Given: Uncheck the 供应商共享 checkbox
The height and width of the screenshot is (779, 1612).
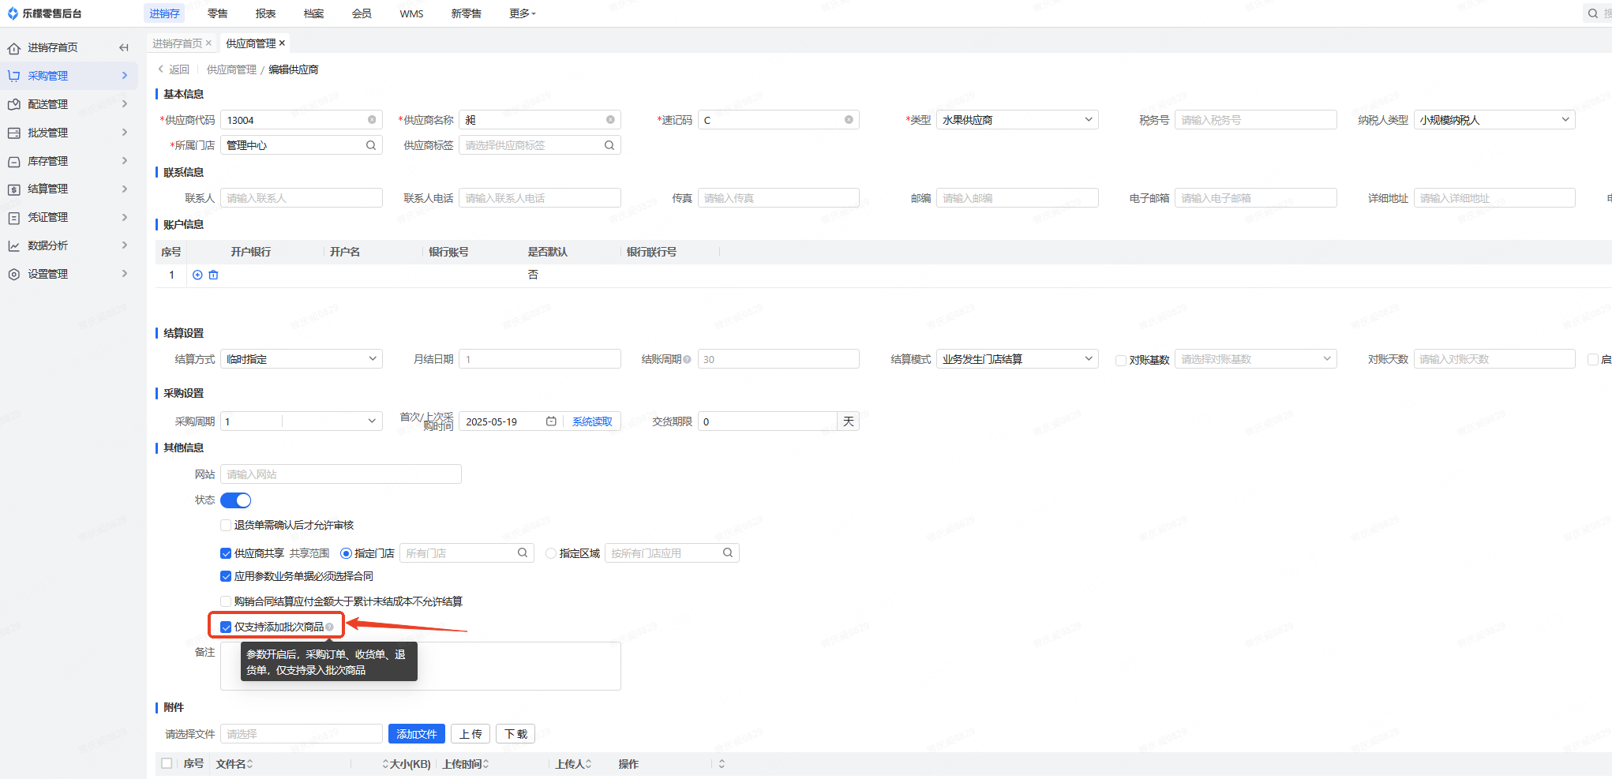Looking at the screenshot, I should click(226, 553).
